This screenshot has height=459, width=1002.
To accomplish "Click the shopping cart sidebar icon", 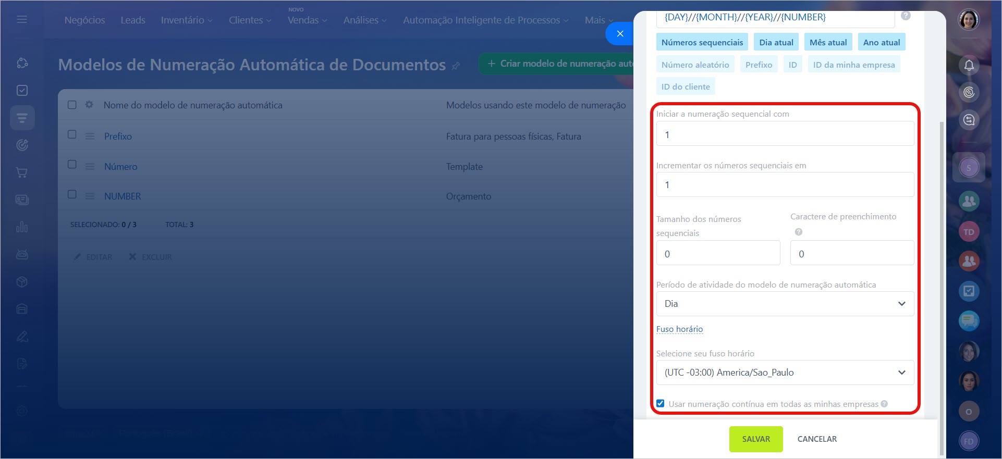I will coord(22,172).
